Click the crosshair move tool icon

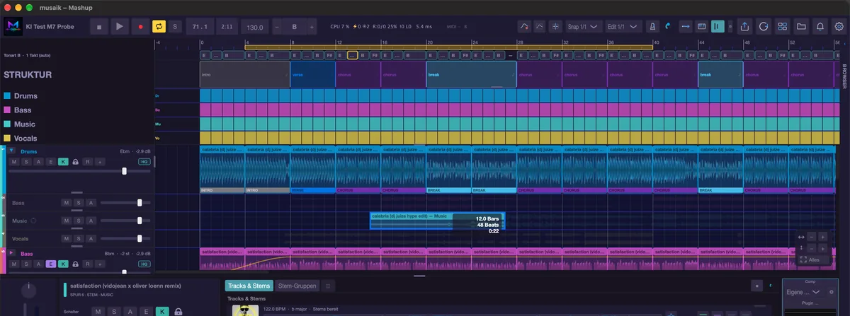pyautogui.click(x=556, y=27)
